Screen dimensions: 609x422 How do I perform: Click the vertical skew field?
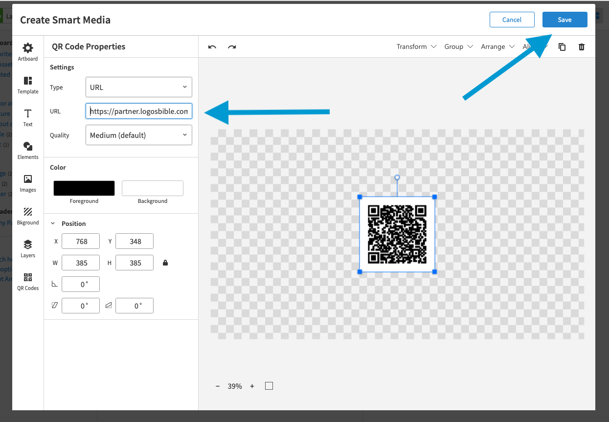click(x=135, y=306)
